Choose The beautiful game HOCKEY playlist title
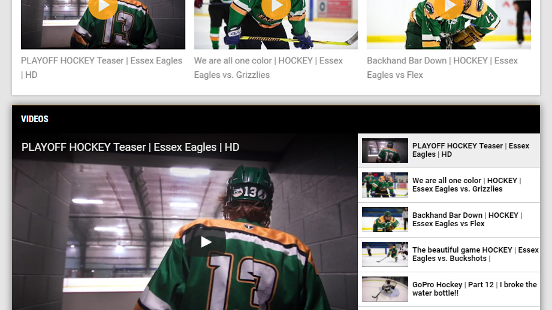Image resolution: width=552 pixels, height=310 pixels. tap(475, 254)
